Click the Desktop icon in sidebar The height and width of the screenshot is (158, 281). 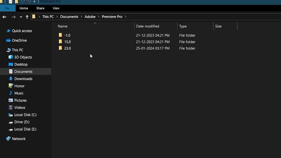coord(11,65)
